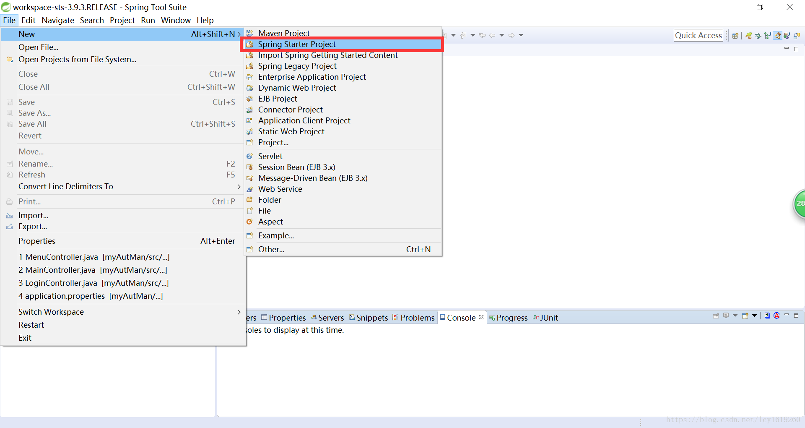Select Servlet in New submenu

point(342,156)
